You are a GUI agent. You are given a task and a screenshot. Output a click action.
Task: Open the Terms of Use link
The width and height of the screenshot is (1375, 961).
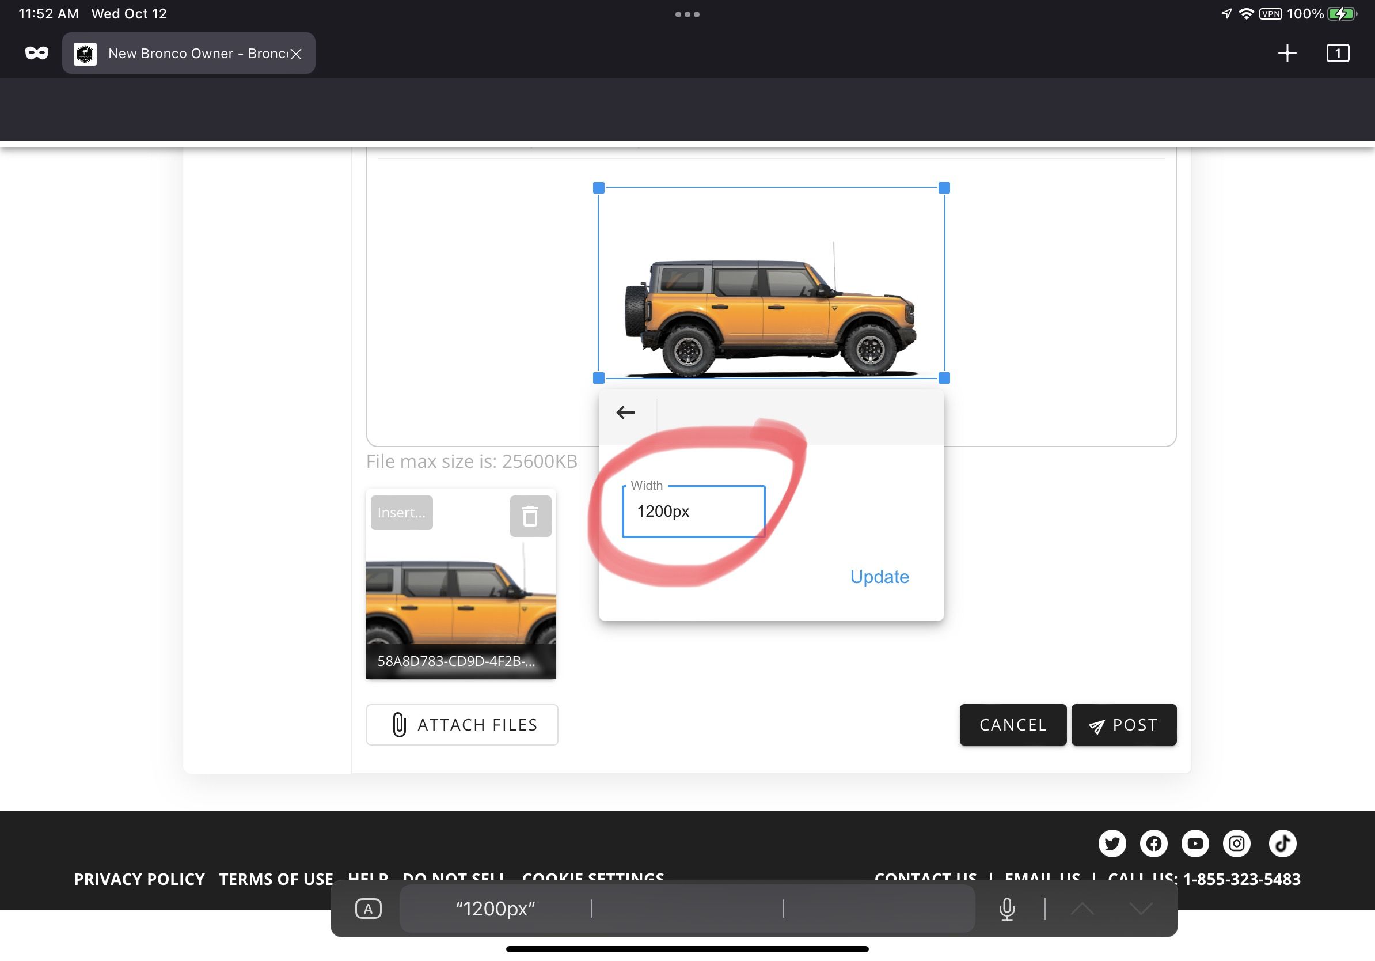[x=276, y=879]
